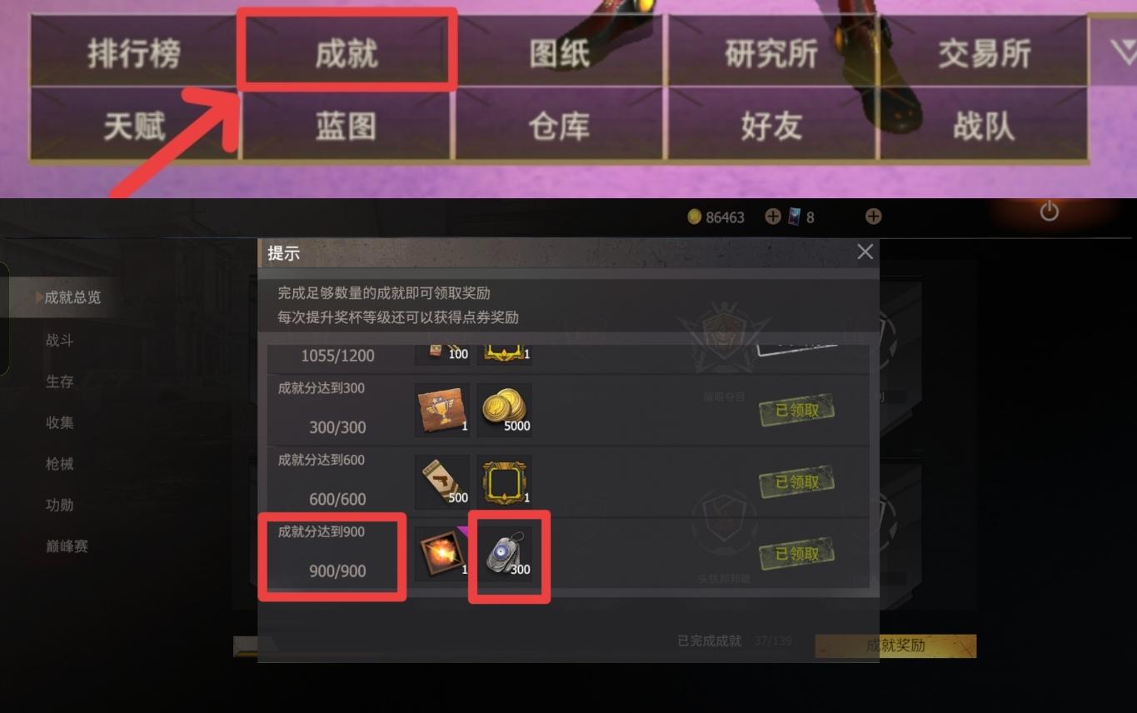Select the 500 gun ticket reward
The width and height of the screenshot is (1137, 713).
pyautogui.click(x=442, y=481)
